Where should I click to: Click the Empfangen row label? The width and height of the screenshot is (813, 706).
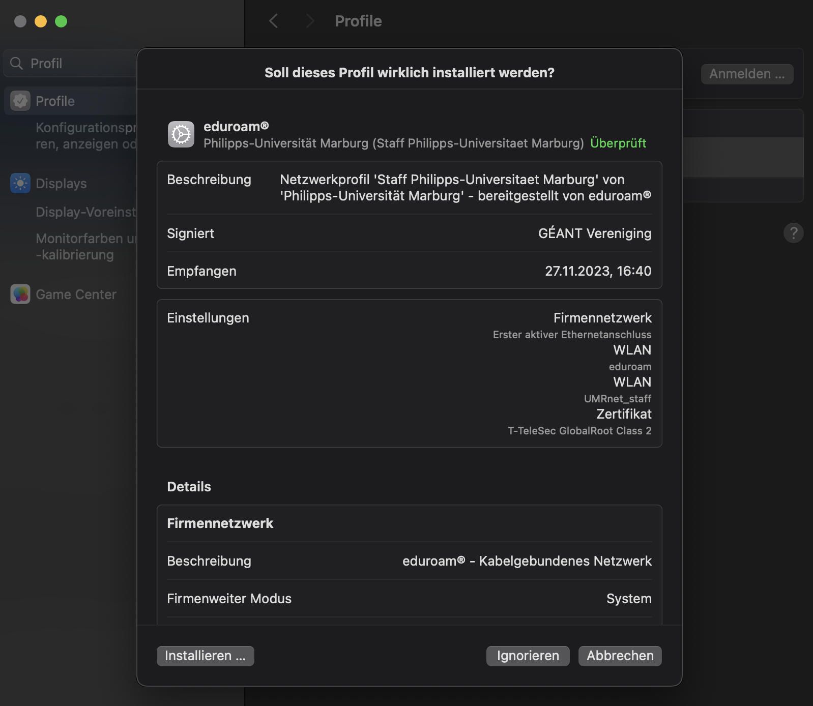tap(201, 271)
